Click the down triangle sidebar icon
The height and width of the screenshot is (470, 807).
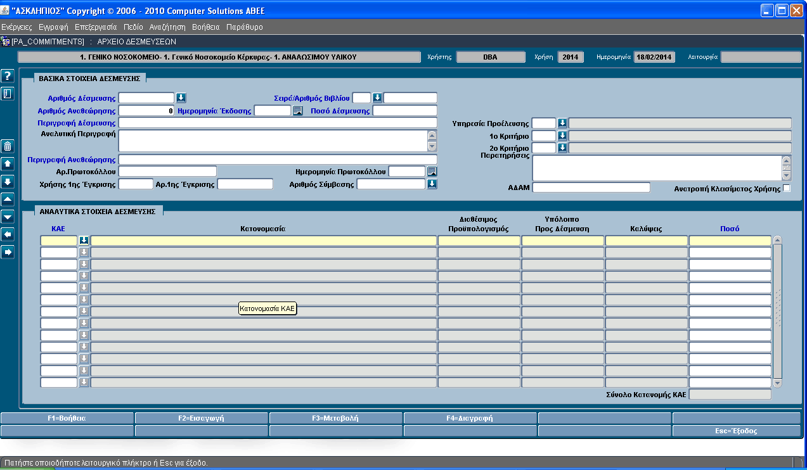(8, 217)
